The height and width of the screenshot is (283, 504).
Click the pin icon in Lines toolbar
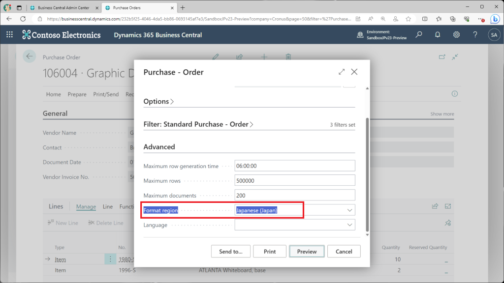coord(448,223)
